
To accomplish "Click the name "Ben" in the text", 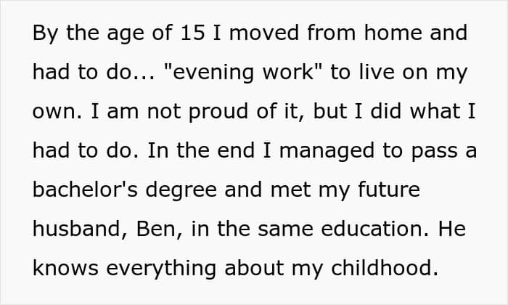I will click(156, 229).
